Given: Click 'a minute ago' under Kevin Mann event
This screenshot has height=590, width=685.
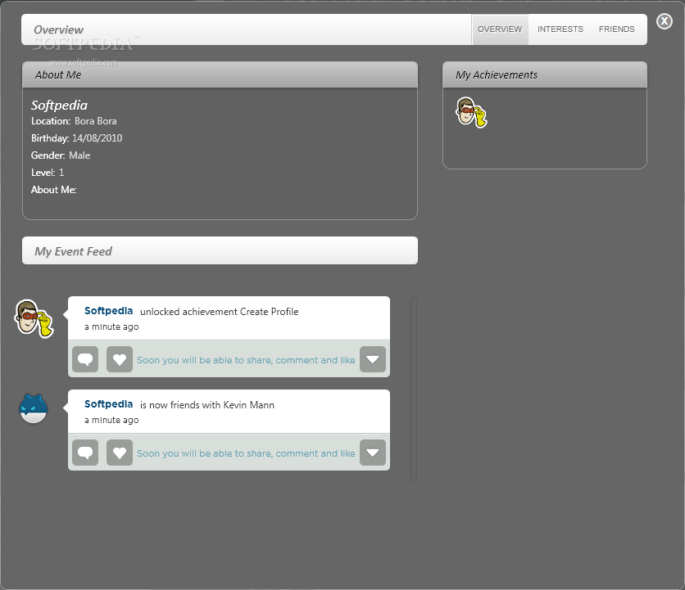Looking at the screenshot, I should click(111, 421).
